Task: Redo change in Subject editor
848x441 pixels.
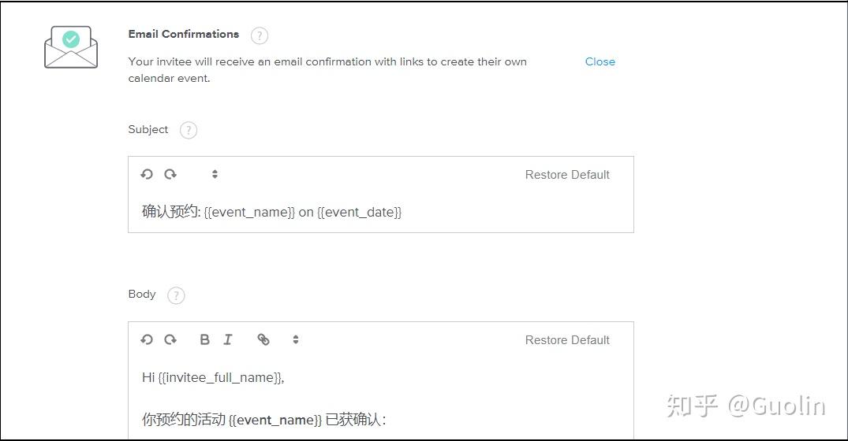Action: (x=170, y=175)
